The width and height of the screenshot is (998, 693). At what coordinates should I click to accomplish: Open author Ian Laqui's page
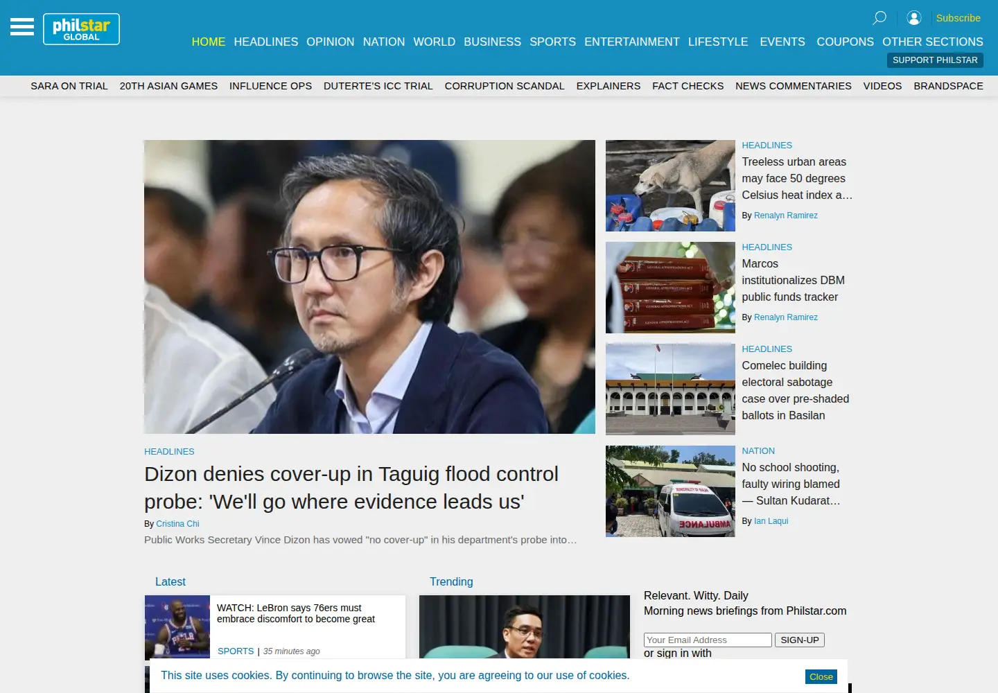click(771, 521)
